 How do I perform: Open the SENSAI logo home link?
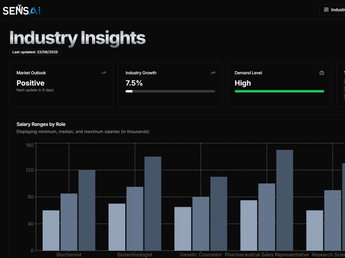tap(21, 10)
